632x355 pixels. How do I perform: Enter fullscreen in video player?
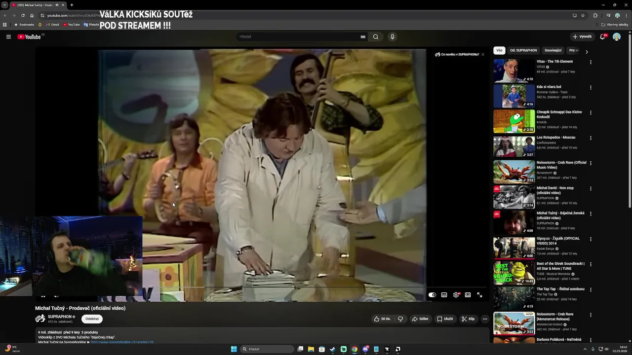pyautogui.click(x=479, y=295)
